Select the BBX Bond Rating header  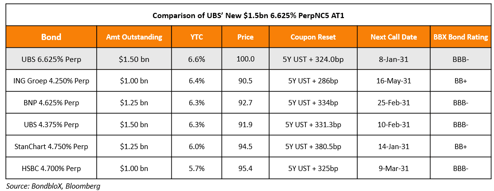click(461, 37)
